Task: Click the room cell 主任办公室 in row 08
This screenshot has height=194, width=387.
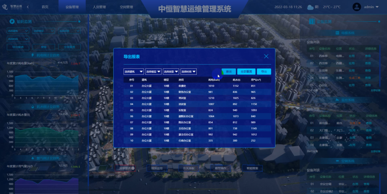Action: tap(185, 128)
